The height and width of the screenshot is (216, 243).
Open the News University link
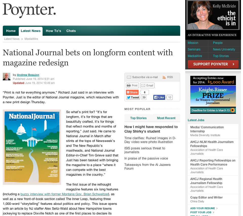coord(224,49)
